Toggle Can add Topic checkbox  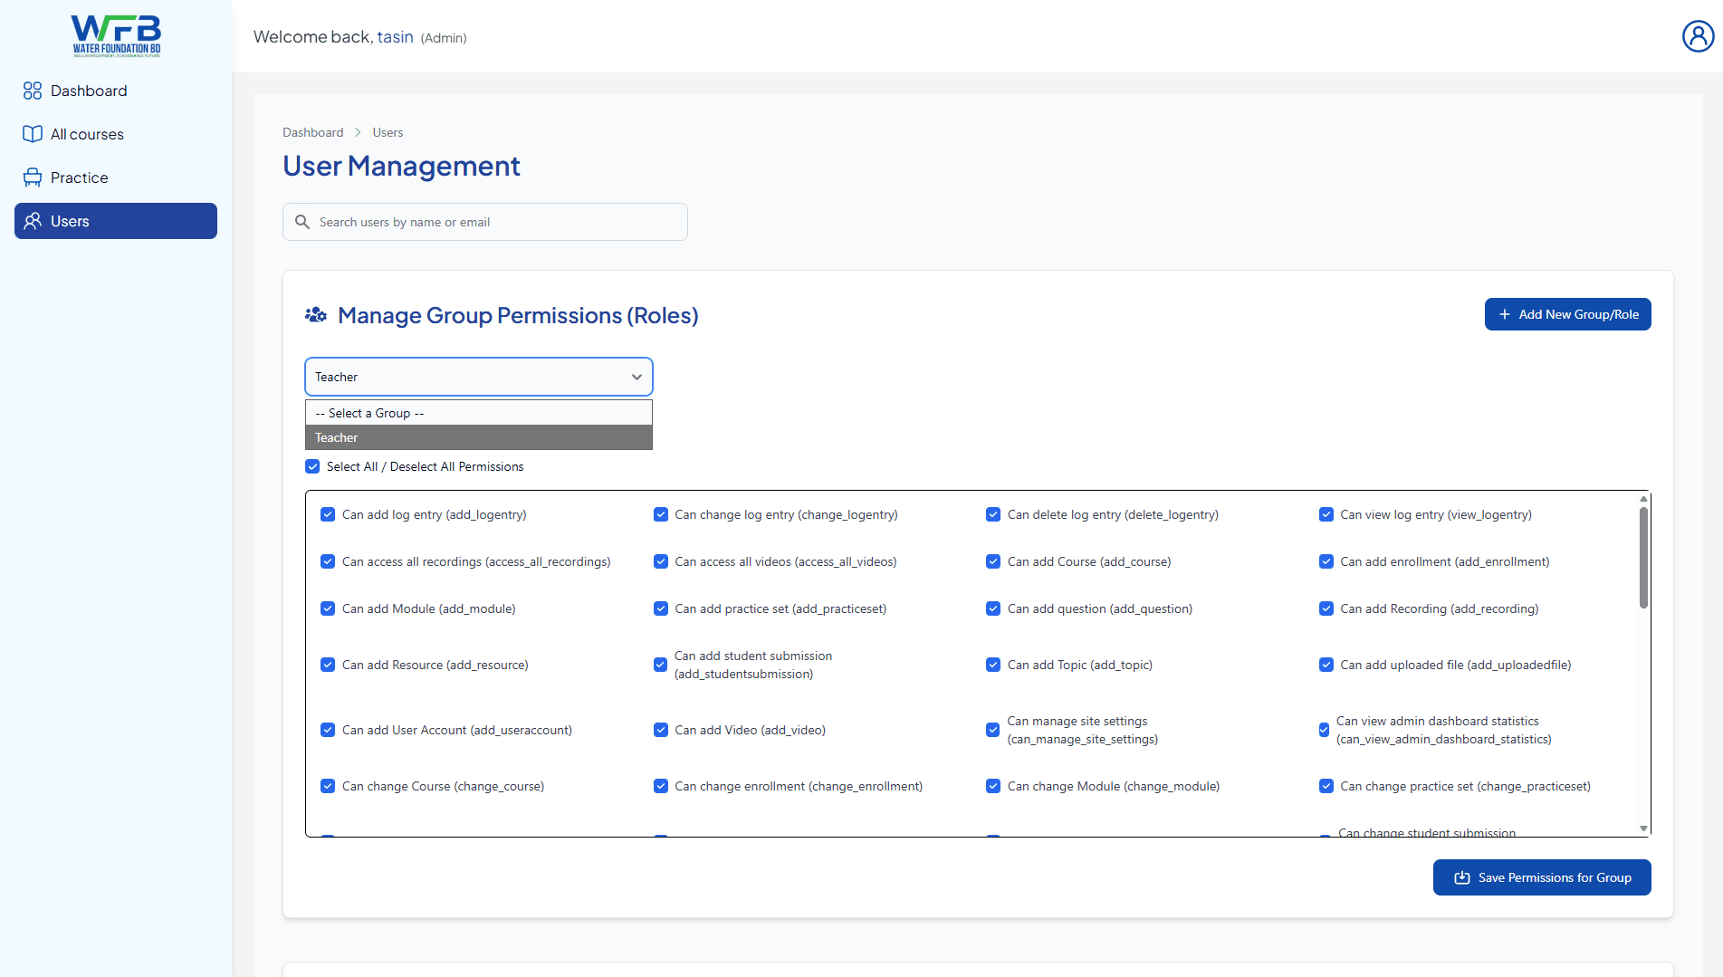click(993, 665)
